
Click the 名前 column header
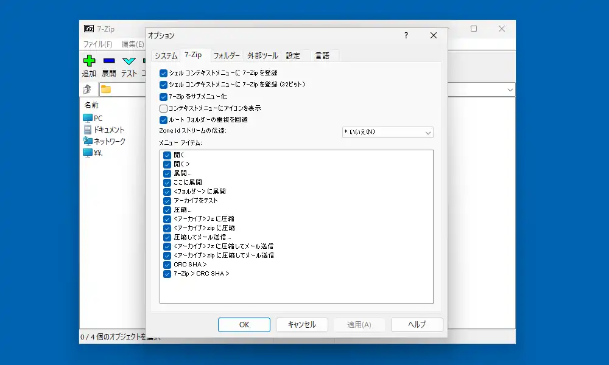[x=92, y=105]
